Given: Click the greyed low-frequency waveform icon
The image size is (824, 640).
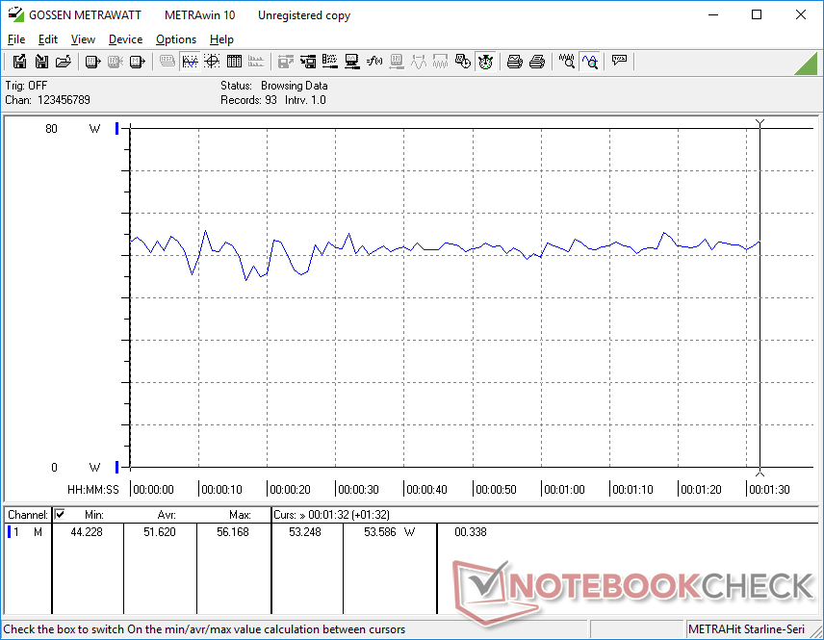Looking at the screenshot, I should (419, 62).
